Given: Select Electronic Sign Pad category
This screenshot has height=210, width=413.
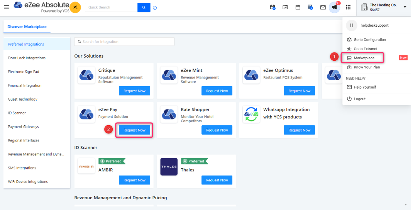Looking at the screenshot, I should [37, 72].
